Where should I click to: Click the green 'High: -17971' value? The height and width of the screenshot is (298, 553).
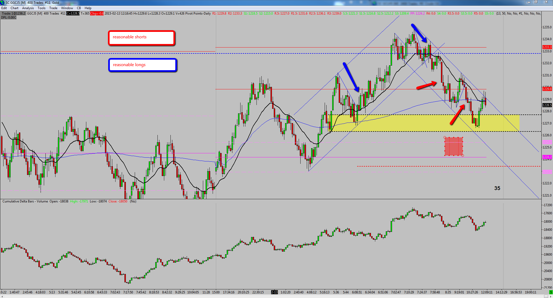point(79,201)
